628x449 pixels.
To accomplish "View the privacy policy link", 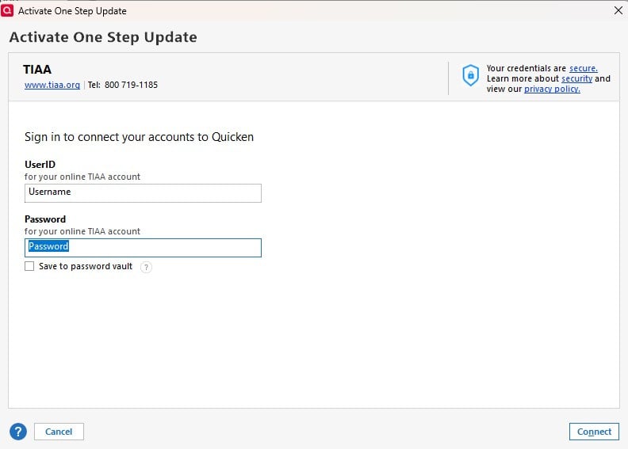I will click(x=552, y=89).
